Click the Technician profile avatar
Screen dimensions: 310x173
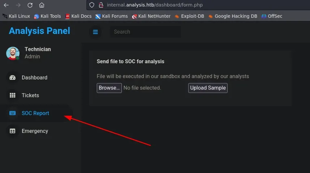pyautogui.click(x=13, y=53)
